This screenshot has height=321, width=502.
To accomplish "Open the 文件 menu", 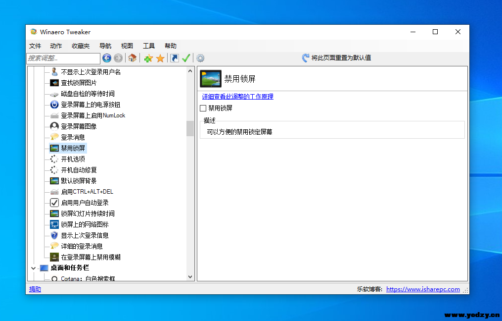I will click(35, 46).
